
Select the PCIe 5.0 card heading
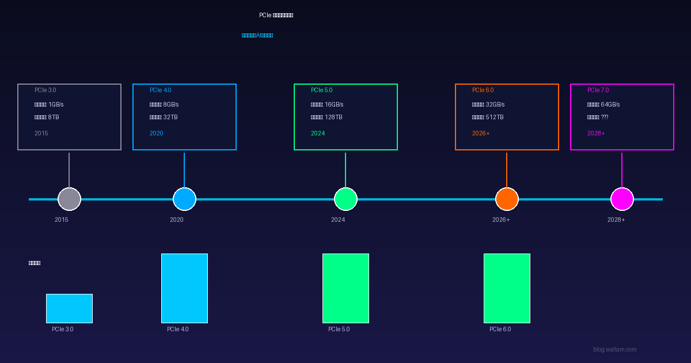tap(322, 90)
